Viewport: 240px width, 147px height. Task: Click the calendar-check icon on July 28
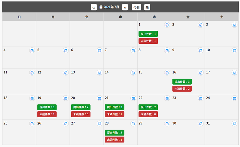[133, 124]
